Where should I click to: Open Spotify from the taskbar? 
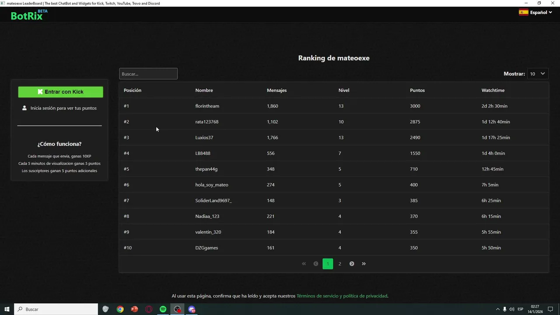tap(163, 309)
